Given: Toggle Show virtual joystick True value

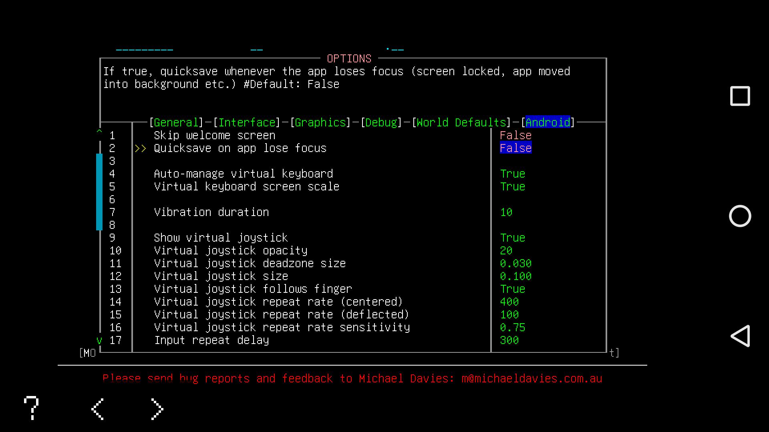Looking at the screenshot, I should click(x=512, y=238).
